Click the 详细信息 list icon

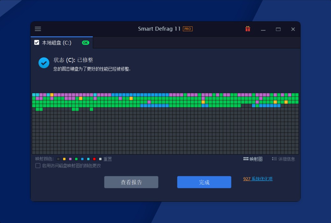point(274,159)
